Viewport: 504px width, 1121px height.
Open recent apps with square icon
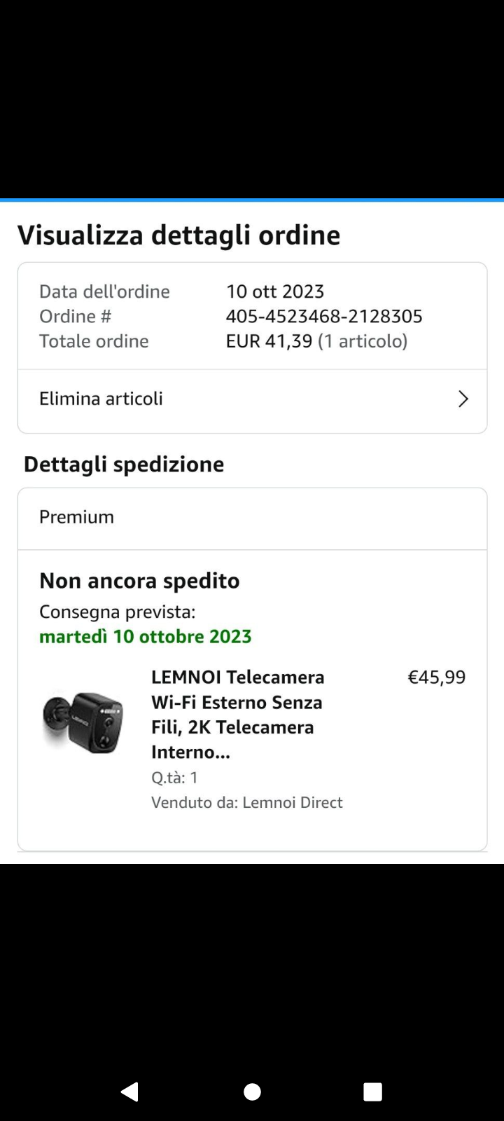tap(373, 1092)
